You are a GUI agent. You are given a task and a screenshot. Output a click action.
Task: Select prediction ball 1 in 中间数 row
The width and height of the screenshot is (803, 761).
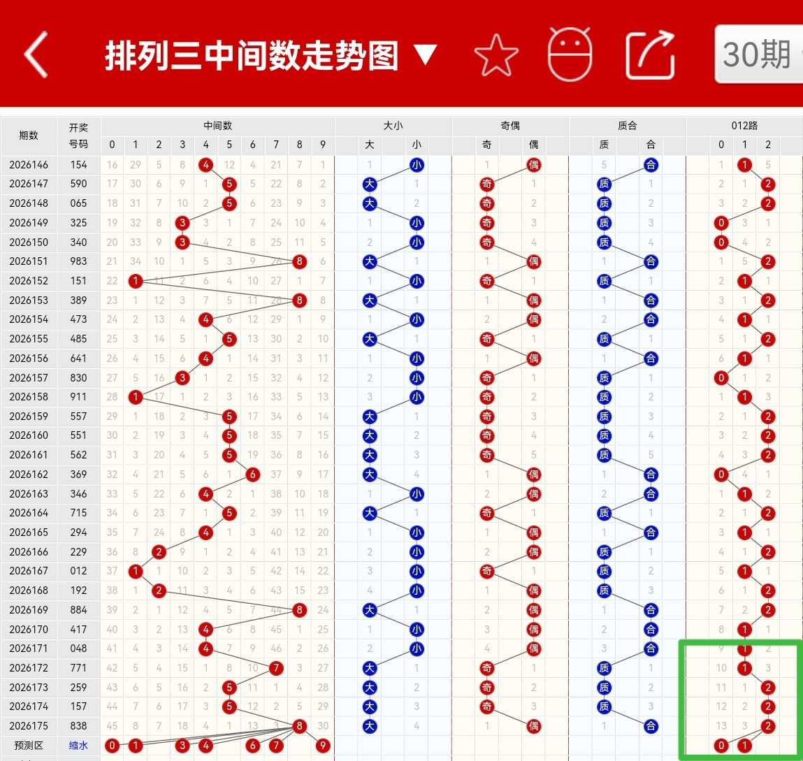(x=135, y=746)
